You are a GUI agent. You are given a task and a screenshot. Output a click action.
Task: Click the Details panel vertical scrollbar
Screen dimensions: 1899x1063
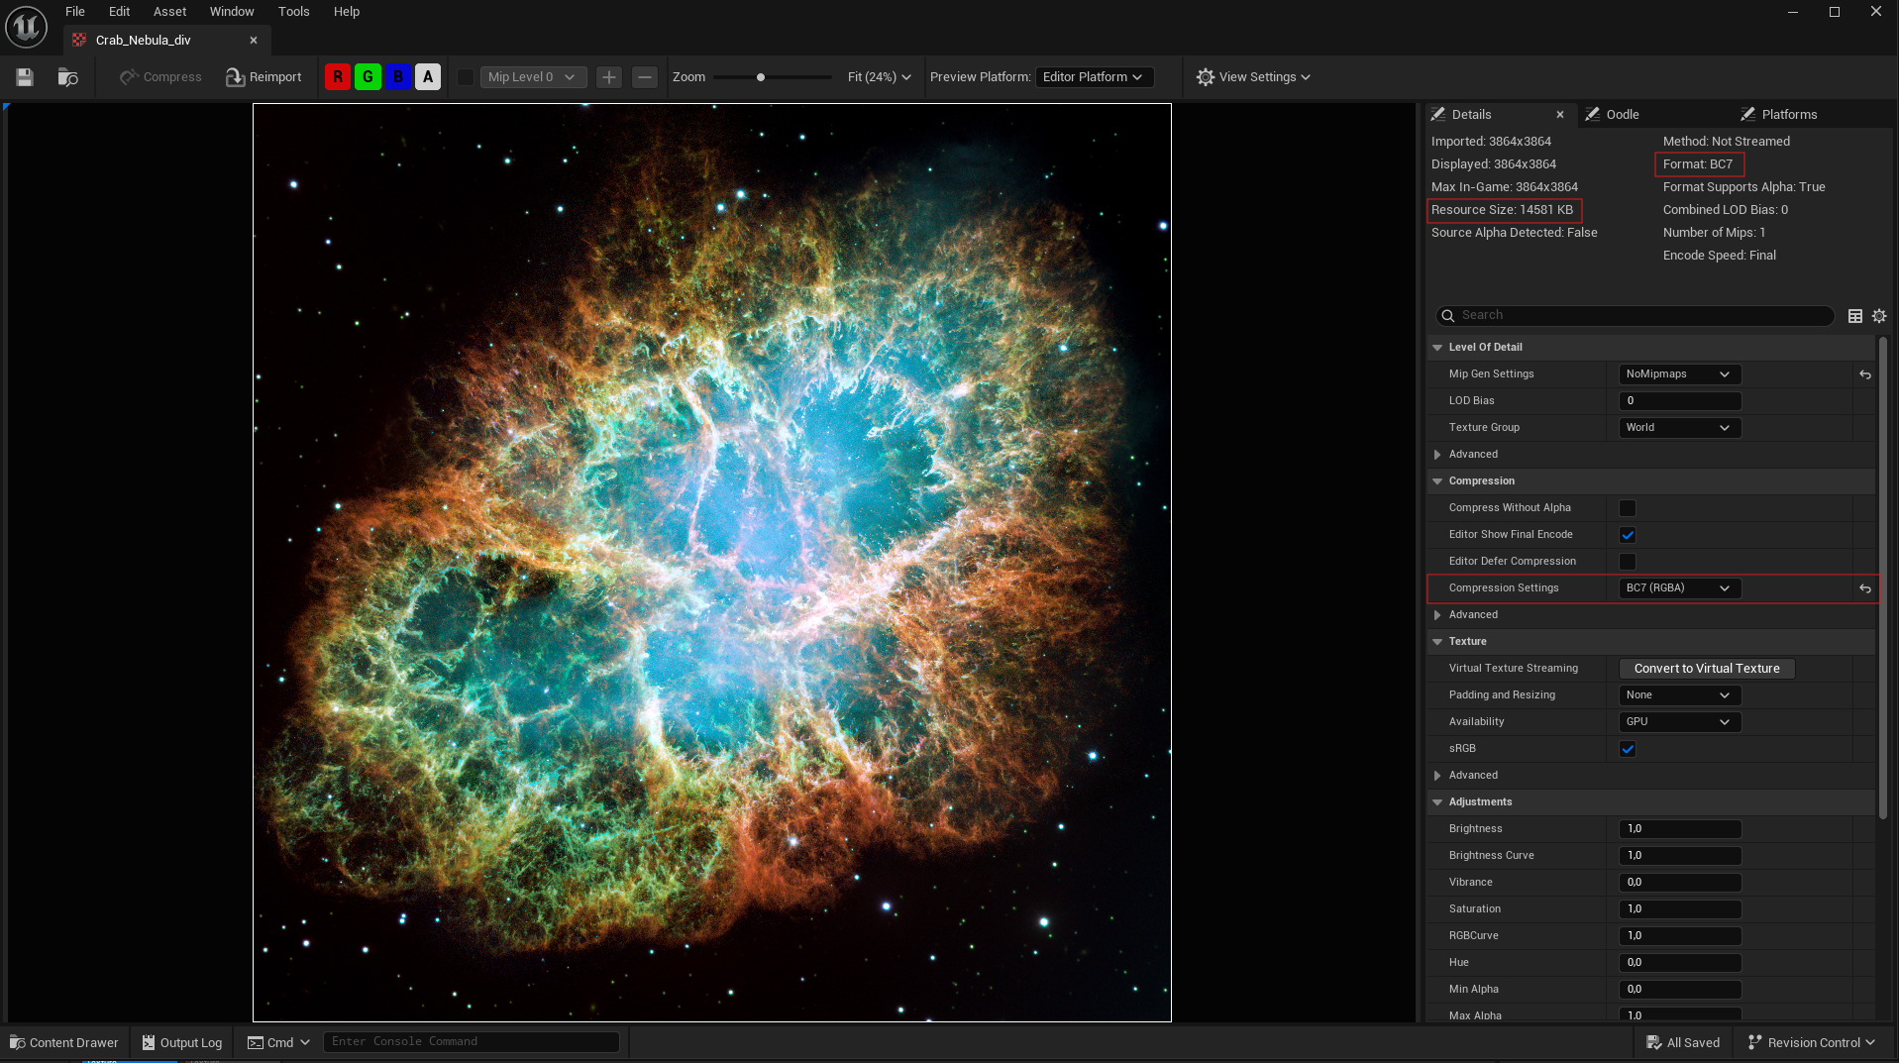pyautogui.click(x=1882, y=579)
